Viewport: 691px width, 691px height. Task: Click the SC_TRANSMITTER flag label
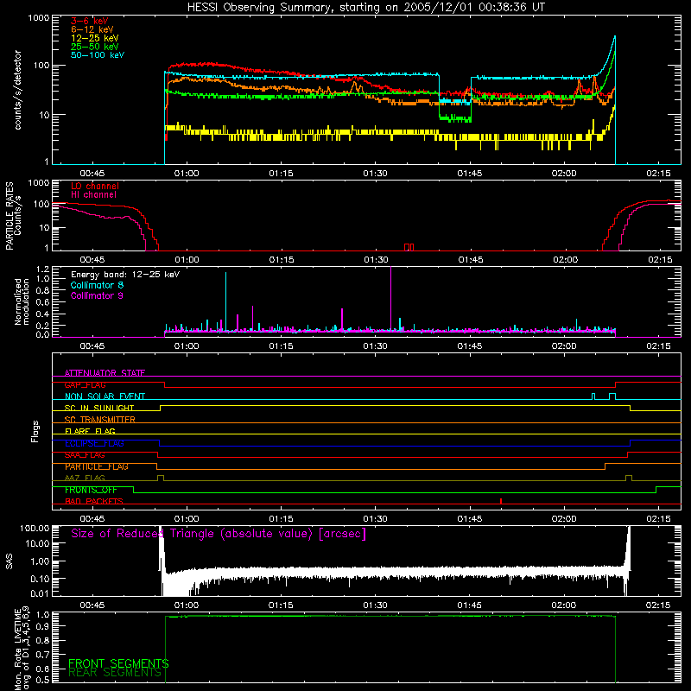(100, 420)
